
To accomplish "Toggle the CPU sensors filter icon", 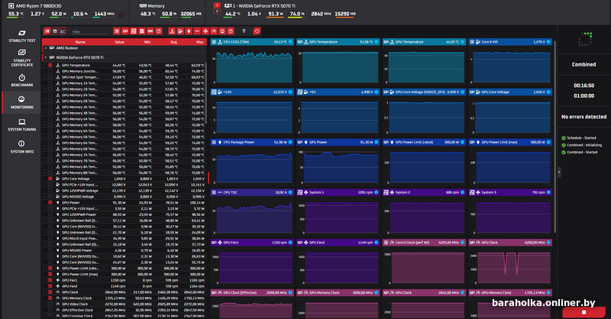I will click(x=117, y=31).
